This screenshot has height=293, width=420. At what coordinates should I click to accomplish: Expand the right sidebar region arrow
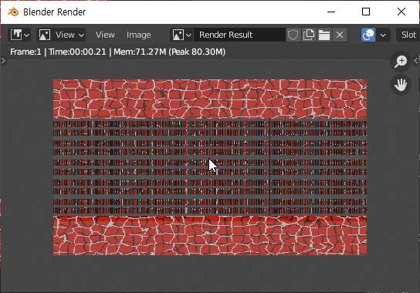pos(416,60)
